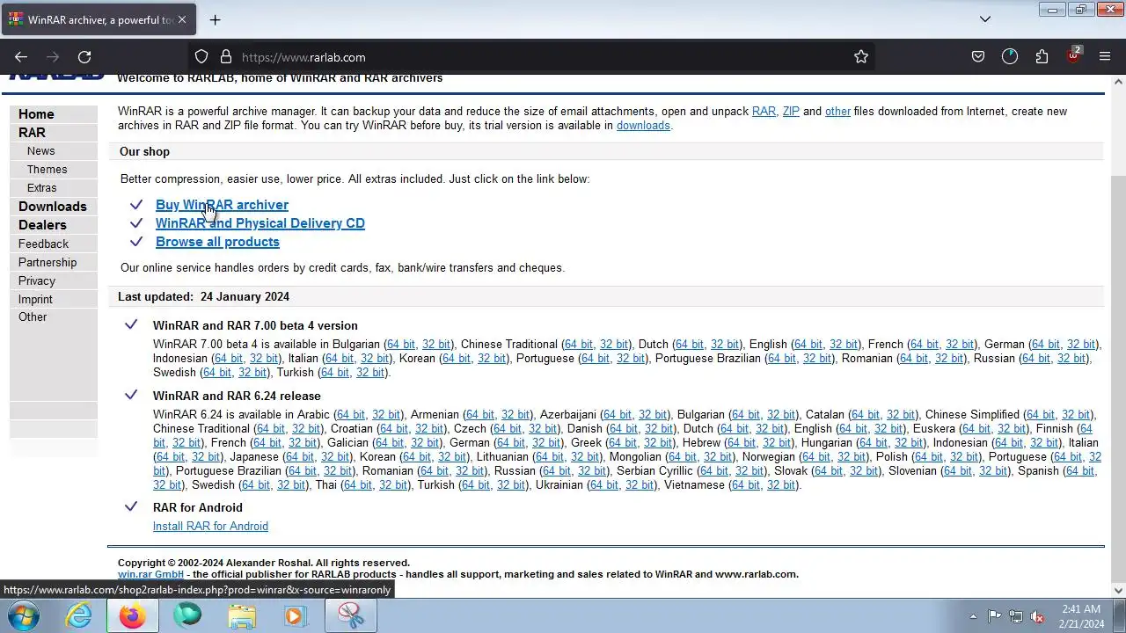
Task: Open Imprint sidebar link
Action: (35, 299)
